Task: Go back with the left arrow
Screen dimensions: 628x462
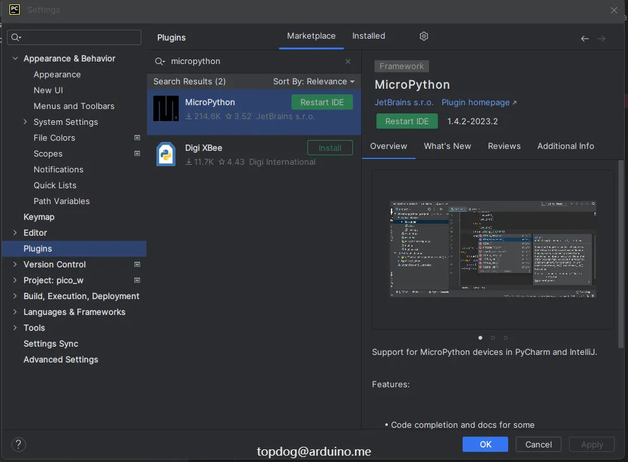Action: click(585, 39)
